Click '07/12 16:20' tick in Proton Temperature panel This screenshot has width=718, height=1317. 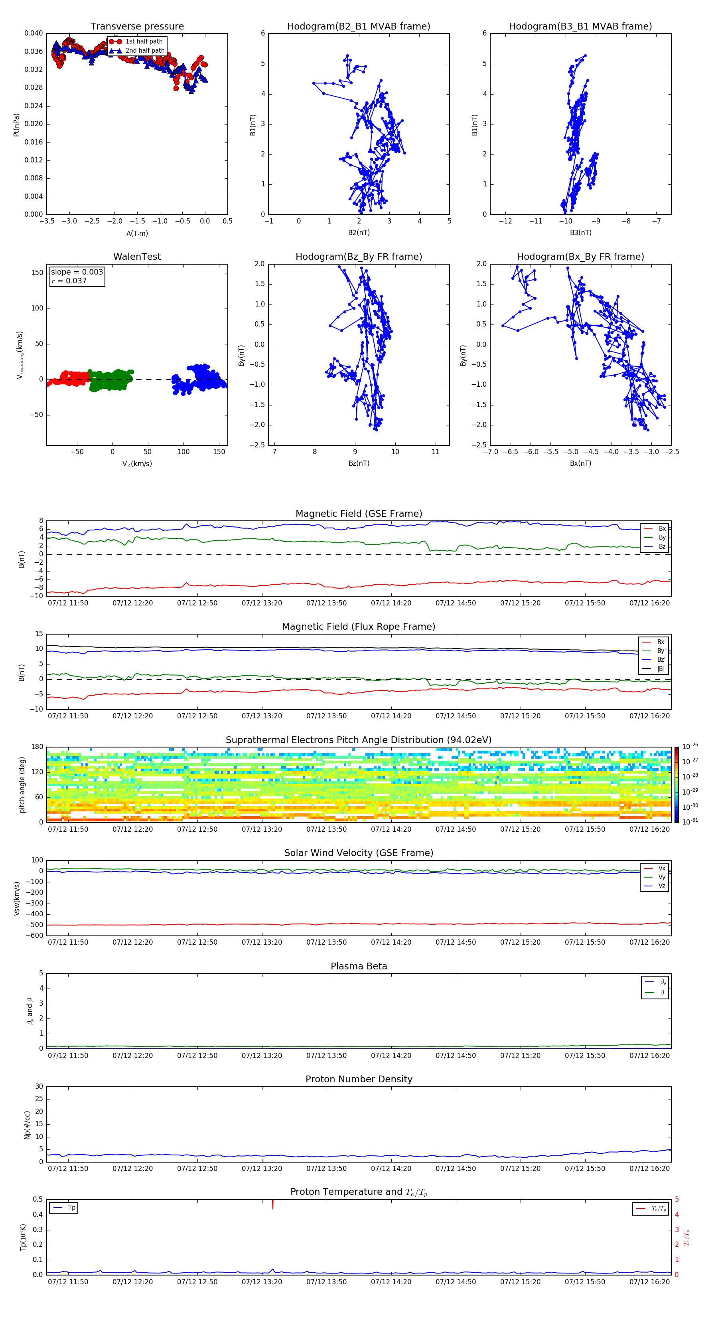coord(649,1282)
